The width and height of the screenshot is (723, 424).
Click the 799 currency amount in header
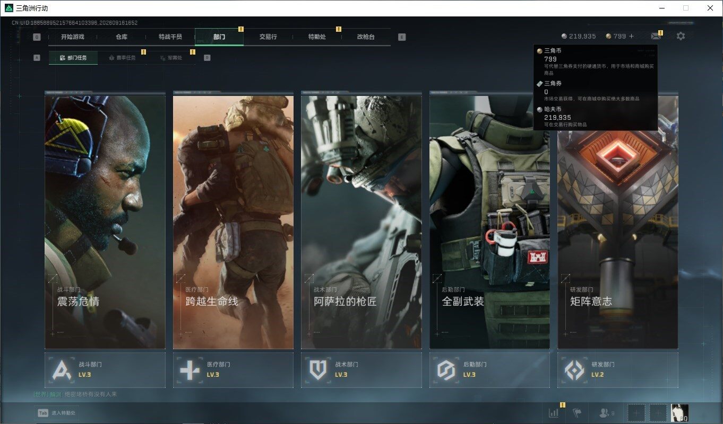coord(619,36)
